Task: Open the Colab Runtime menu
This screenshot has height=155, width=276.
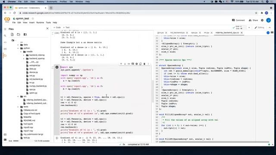Action: pos(40,23)
